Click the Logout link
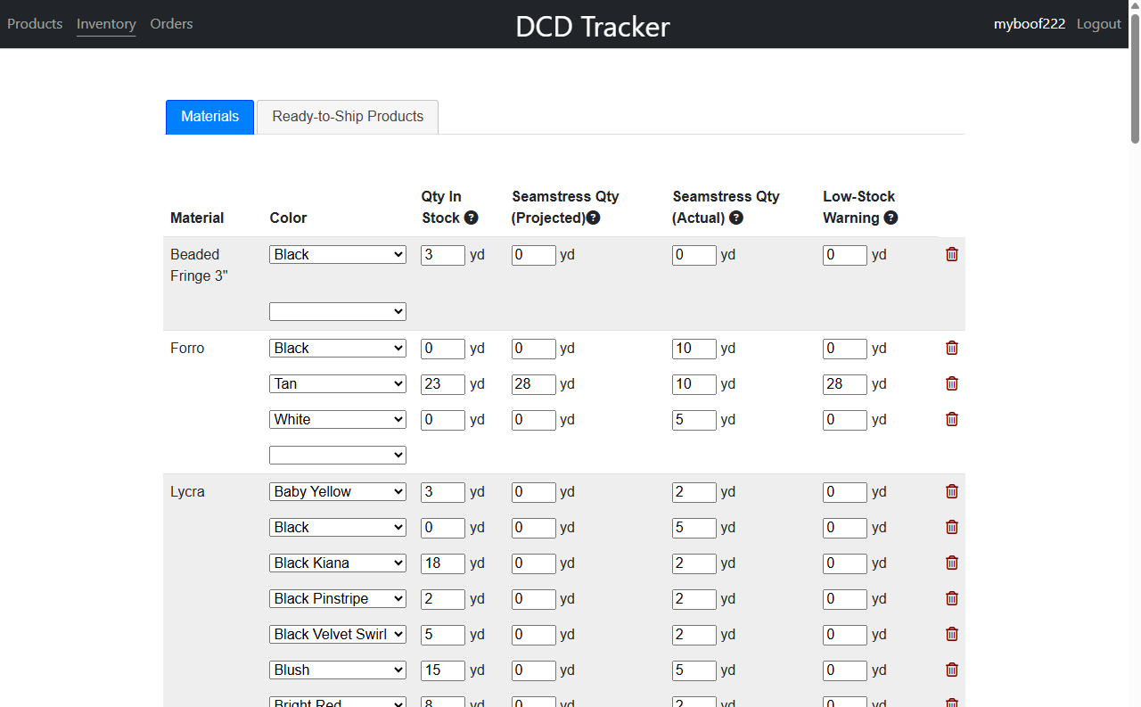 [x=1098, y=24]
